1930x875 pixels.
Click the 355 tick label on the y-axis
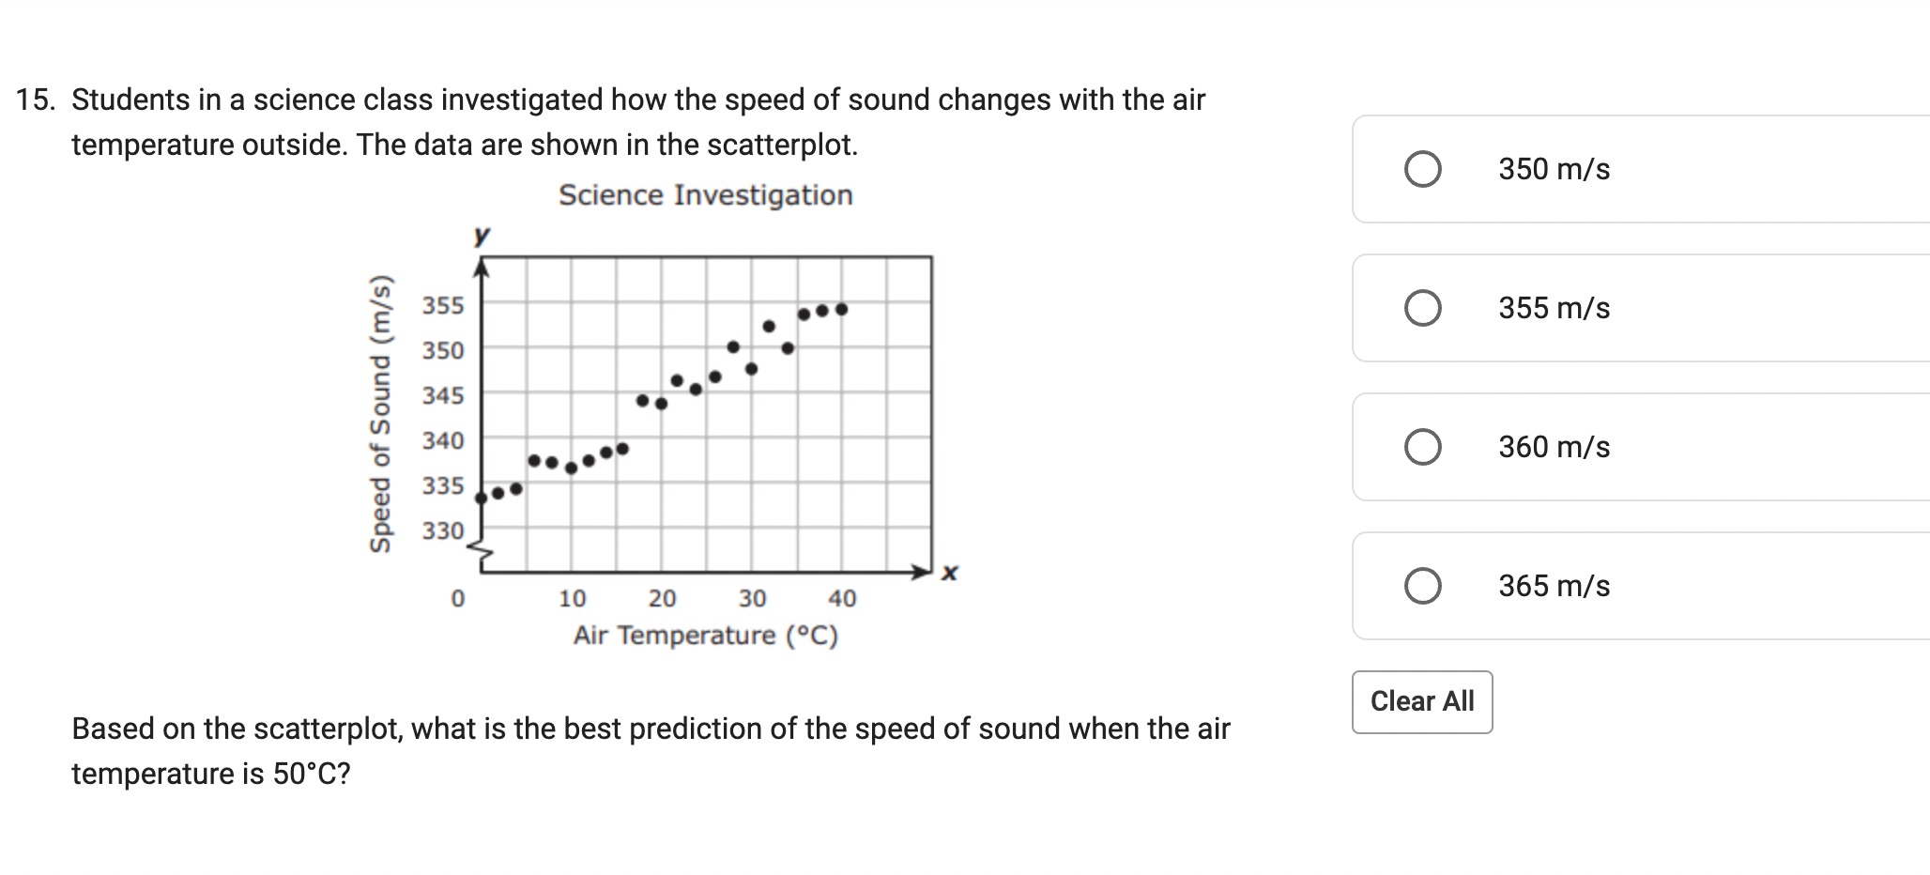click(x=443, y=305)
